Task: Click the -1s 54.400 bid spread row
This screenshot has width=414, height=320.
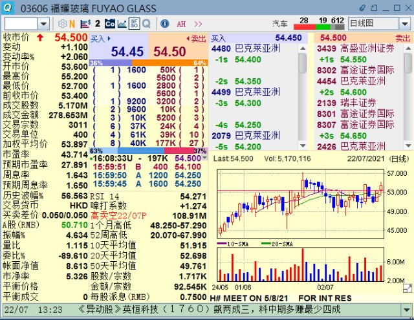Action: [x=238, y=59]
